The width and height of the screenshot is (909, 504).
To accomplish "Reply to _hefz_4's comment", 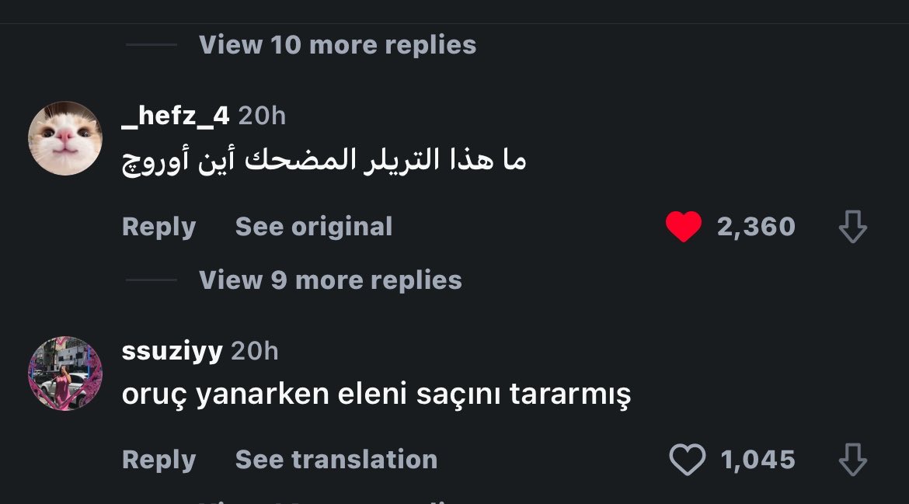I will pos(158,227).
